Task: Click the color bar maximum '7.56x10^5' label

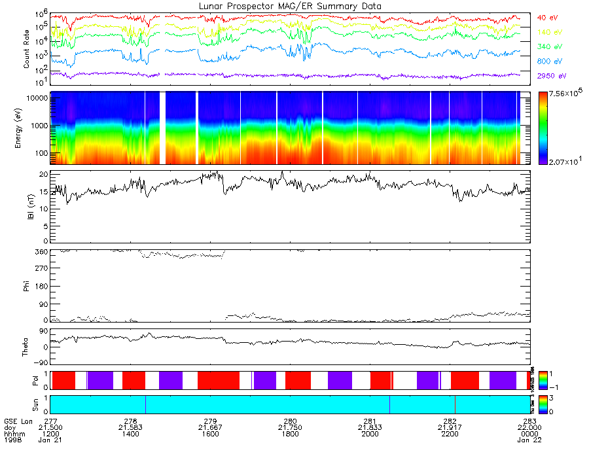Action: pyautogui.click(x=565, y=92)
